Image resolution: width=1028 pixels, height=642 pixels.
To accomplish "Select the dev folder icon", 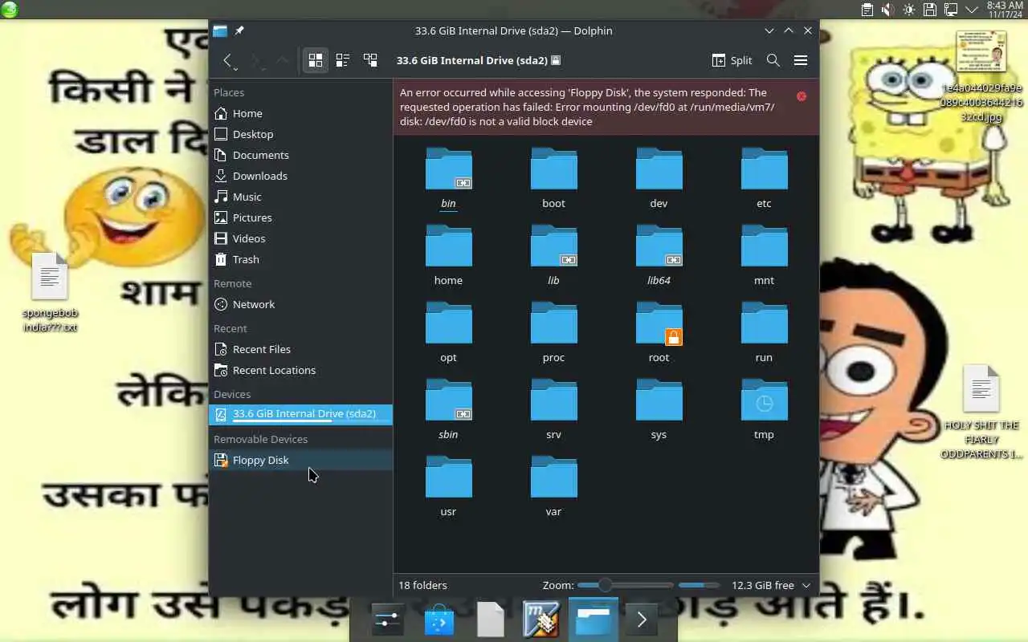I will click(x=659, y=169).
